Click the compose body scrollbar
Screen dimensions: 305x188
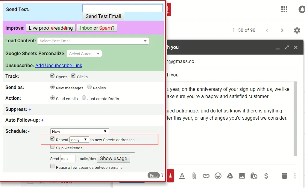[295, 119]
